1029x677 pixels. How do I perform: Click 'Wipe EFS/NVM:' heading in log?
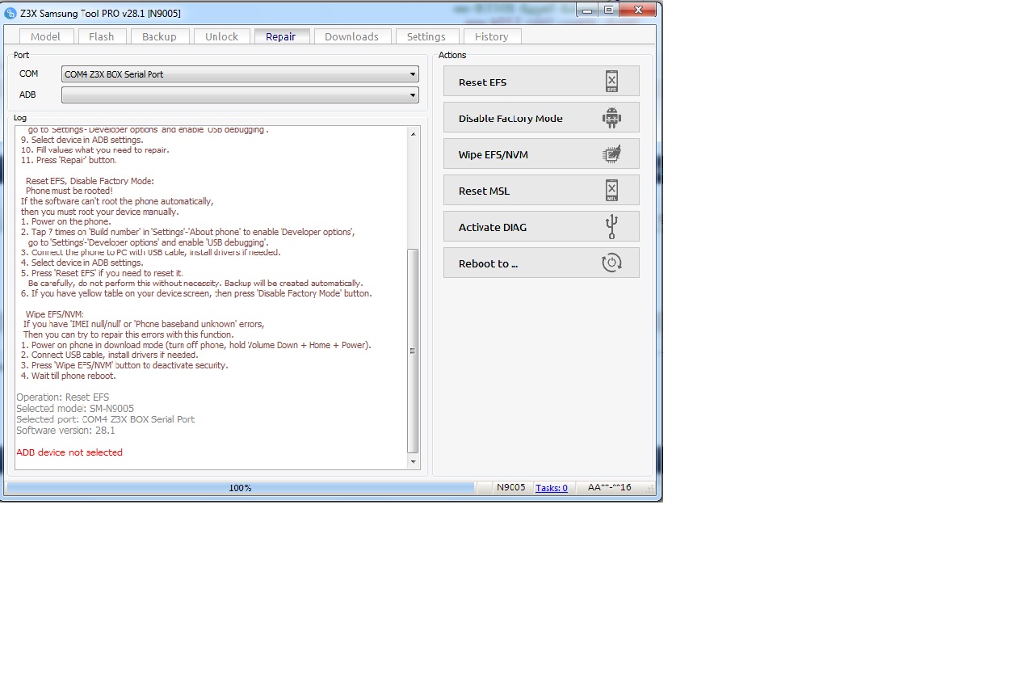(54, 314)
